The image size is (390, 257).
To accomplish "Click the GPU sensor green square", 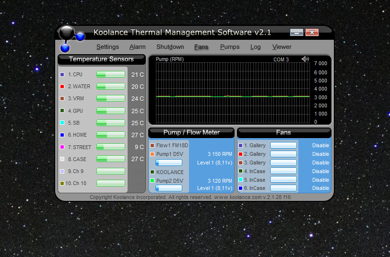I will pyautogui.click(x=62, y=111).
